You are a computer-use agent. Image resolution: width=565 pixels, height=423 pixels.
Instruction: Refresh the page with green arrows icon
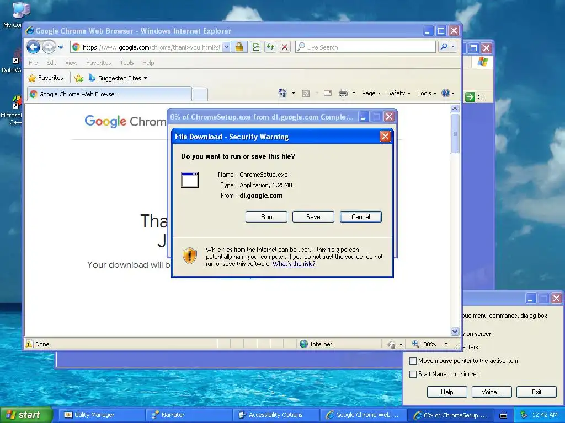(270, 47)
